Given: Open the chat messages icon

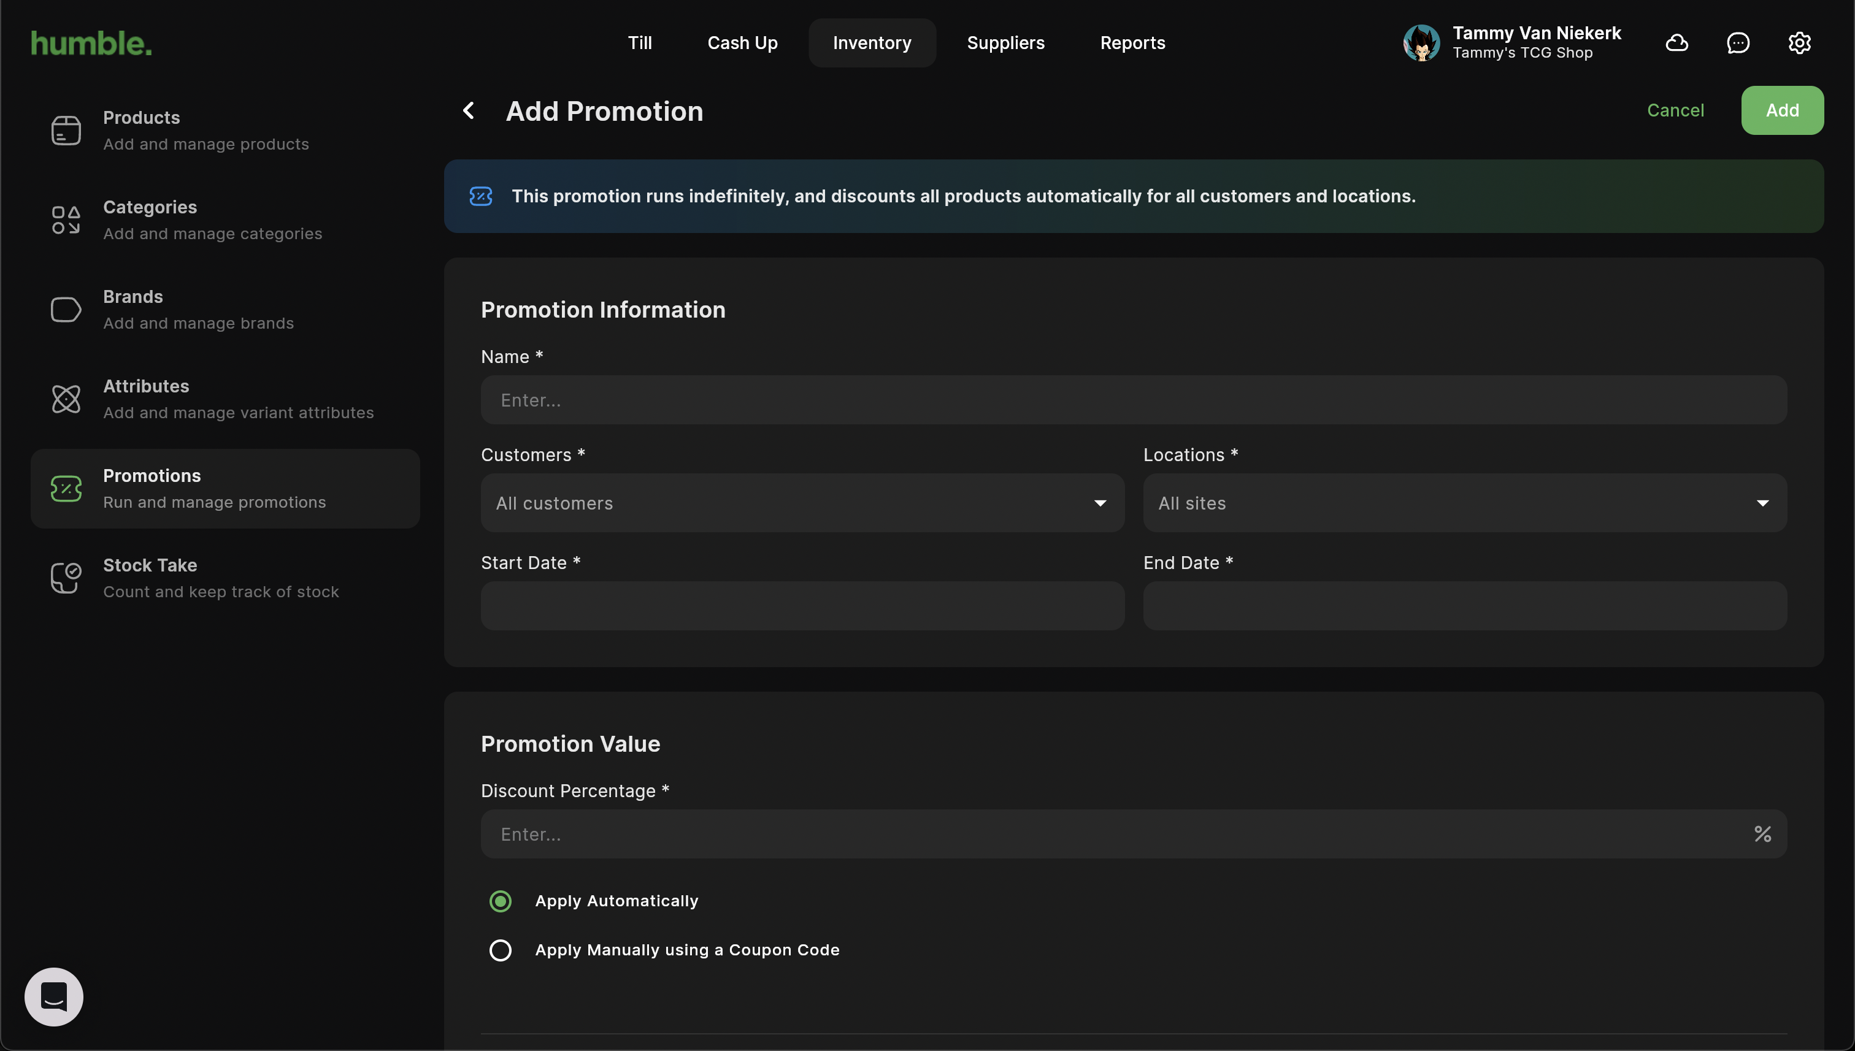Looking at the screenshot, I should [1738, 44].
